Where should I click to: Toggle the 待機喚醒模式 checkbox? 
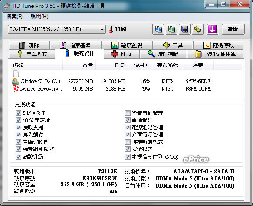pos(128,142)
